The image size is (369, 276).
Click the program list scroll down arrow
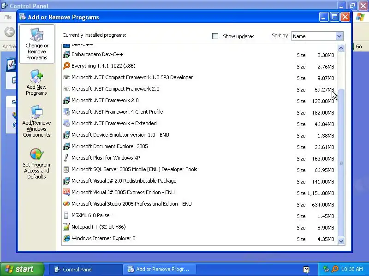(x=341, y=241)
